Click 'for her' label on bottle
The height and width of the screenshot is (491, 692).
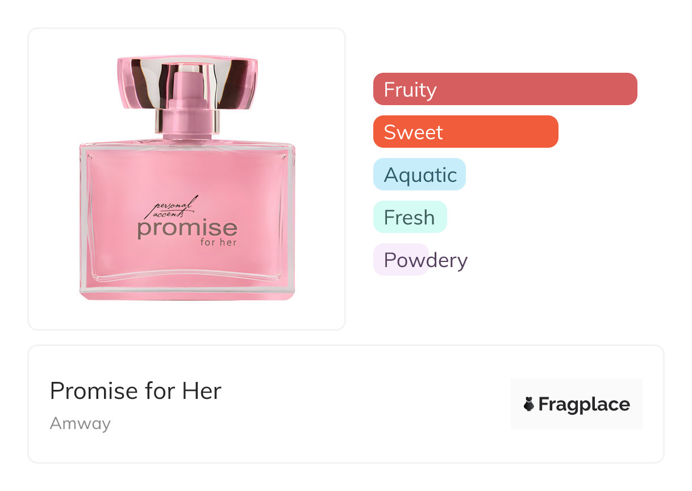219,242
